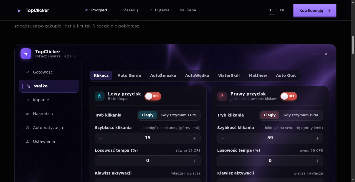The width and height of the screenshot is (355, 182).
Task: Click right click speed value field 59
Action: coord(270,138)
